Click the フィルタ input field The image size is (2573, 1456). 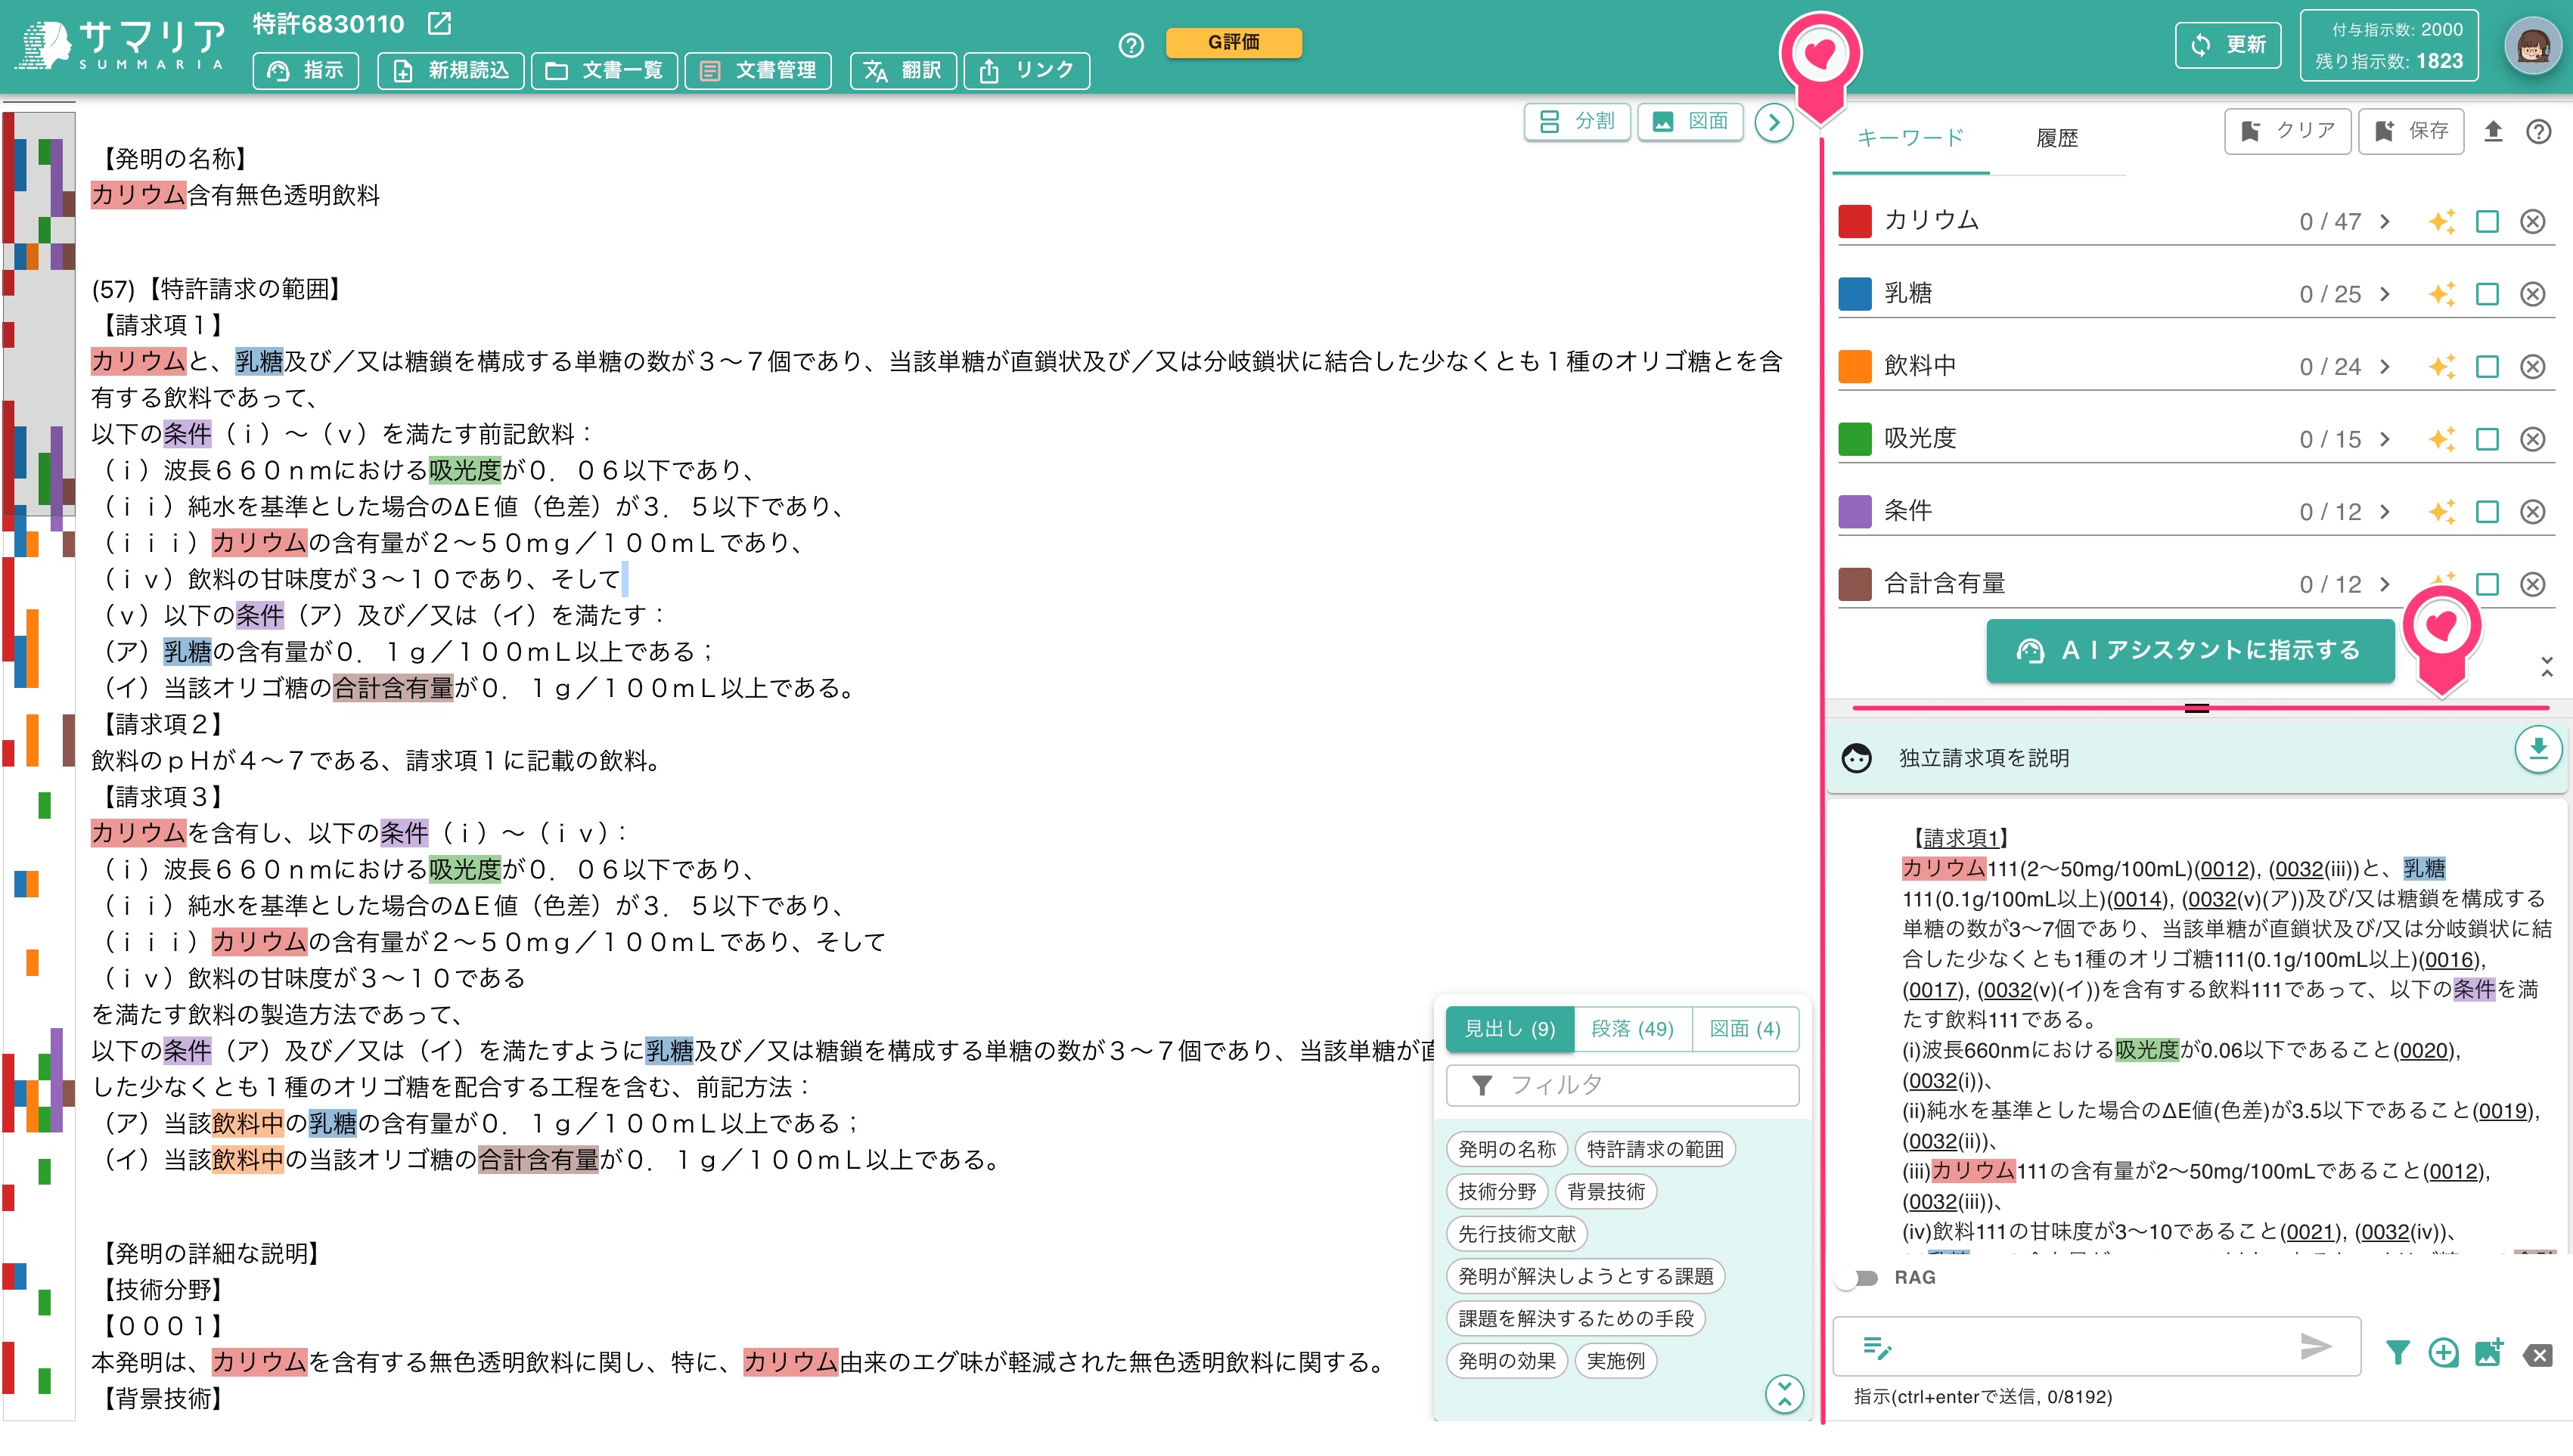1622,1086
